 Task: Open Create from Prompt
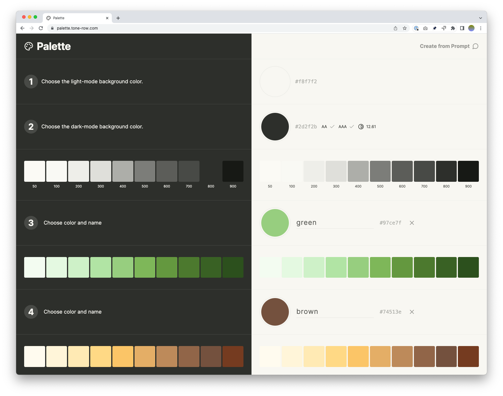(x=449, y=46)
